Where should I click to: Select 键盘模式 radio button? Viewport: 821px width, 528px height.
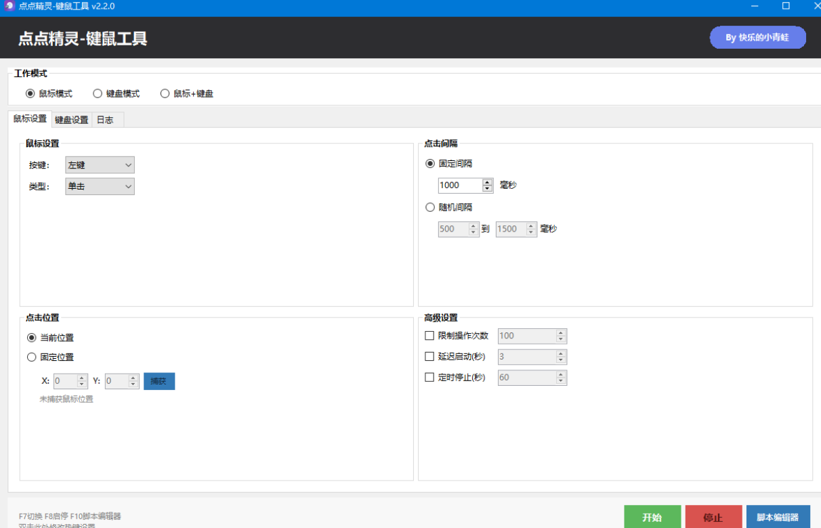(98, 93)
